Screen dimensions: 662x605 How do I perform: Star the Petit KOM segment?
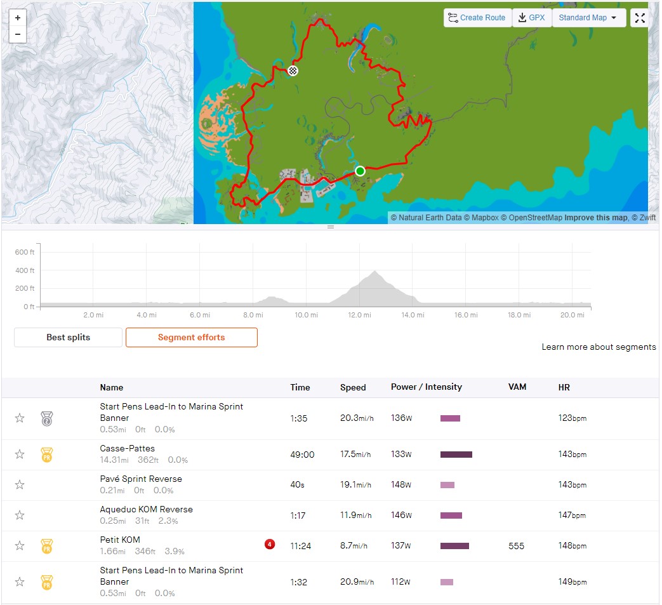point(20,545)
